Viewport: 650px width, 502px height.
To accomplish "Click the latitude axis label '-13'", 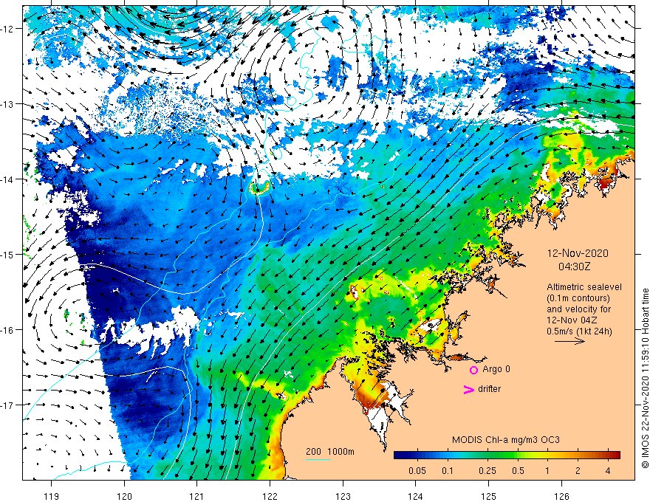I will (8, 104).
